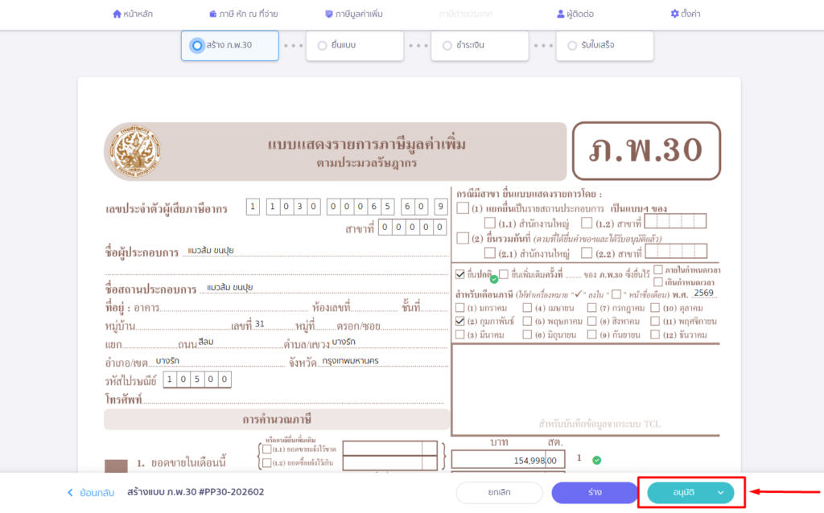Tick the (3) มีนาคม month checkbox

click(x=460, y=334)
